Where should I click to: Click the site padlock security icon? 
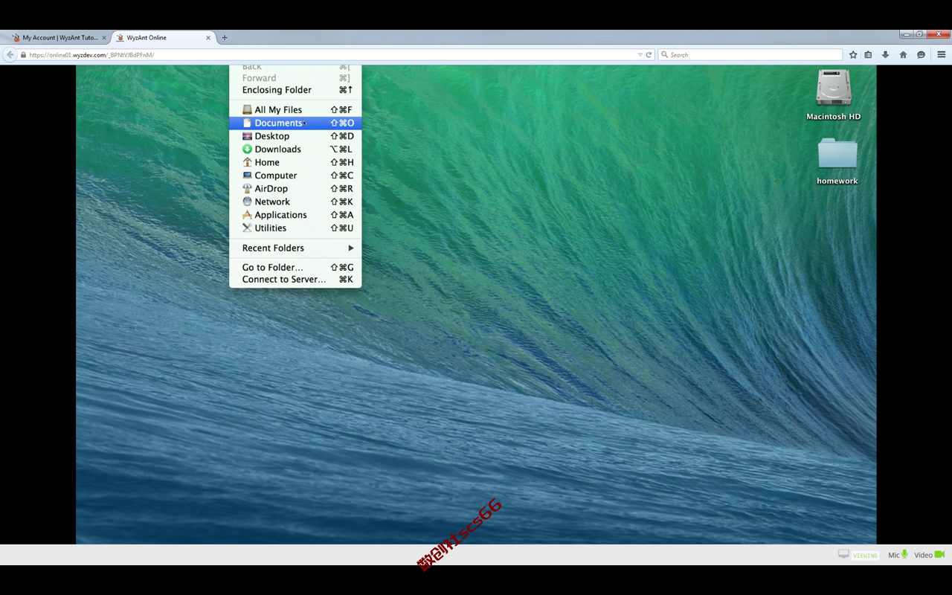coord(24,55)
